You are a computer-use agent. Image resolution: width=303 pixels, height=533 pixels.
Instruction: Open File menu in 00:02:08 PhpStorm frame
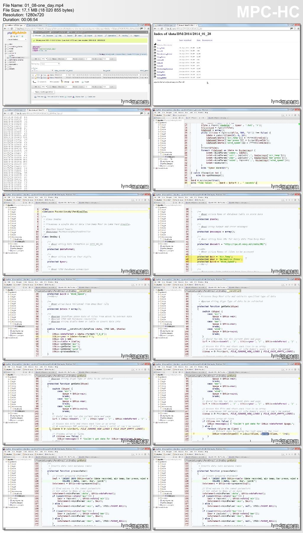pos(155,113)
